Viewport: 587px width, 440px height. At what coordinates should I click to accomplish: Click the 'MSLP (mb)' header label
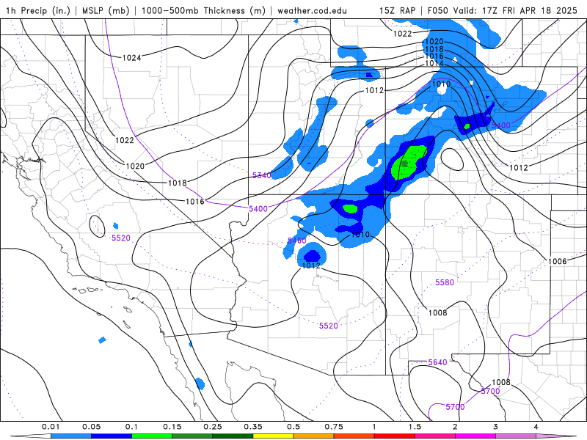[106, 10]
